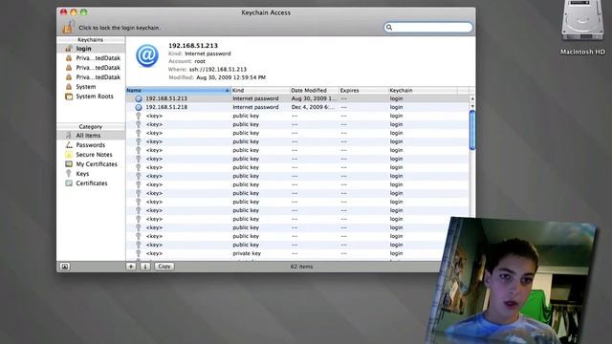This screenshot has height=344, width=612.
Task: Click the info (i) button
Action: tap(145, 267)
